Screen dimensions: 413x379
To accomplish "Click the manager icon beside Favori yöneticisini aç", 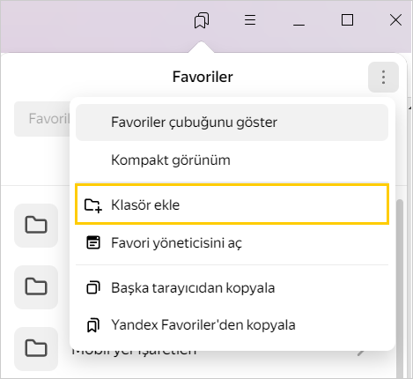I will pos(93,242).
